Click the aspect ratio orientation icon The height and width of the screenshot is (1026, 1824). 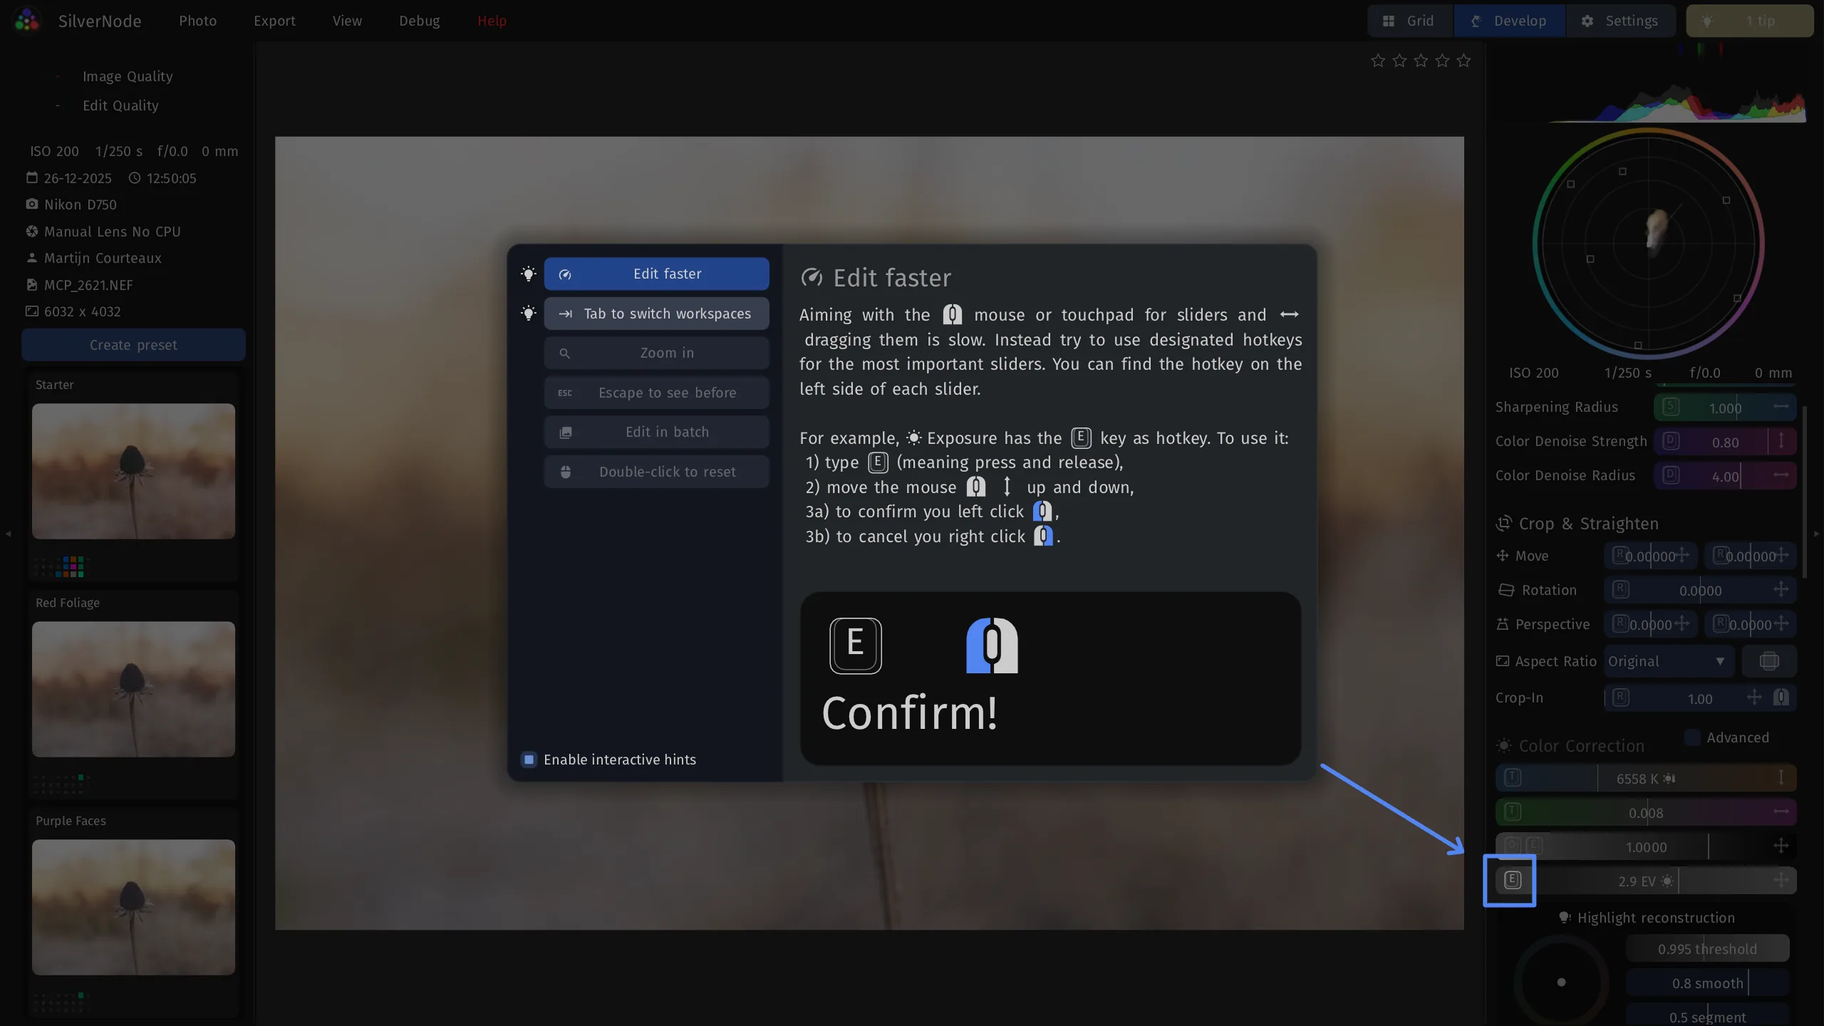[x=1769, y=661]
